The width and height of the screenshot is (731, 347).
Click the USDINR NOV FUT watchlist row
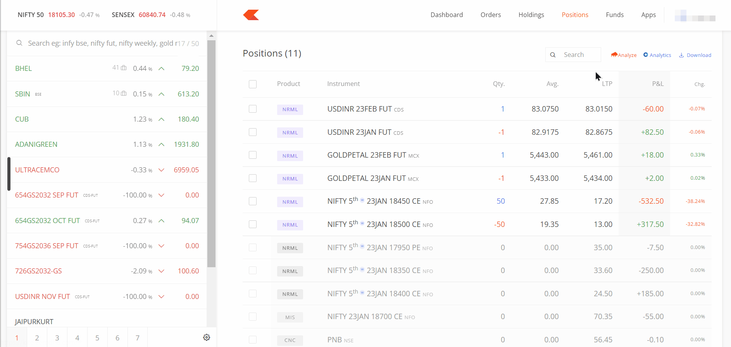point(107,297)
